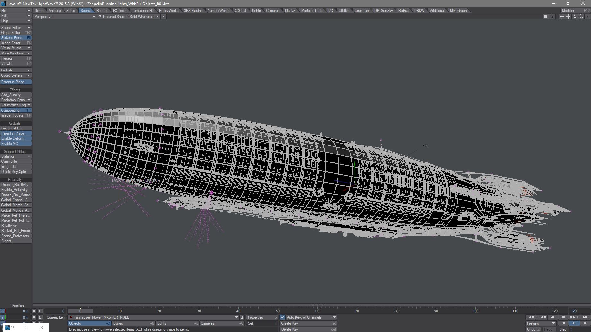Image resolution: width=591 pixels, height=332 pixels.
Task: Click the Create Key button
Action: pos(308,323)
